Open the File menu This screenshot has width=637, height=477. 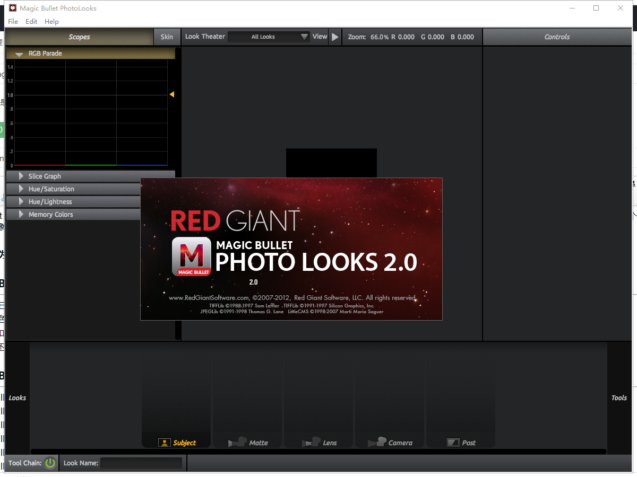click(x=13, y=22)
